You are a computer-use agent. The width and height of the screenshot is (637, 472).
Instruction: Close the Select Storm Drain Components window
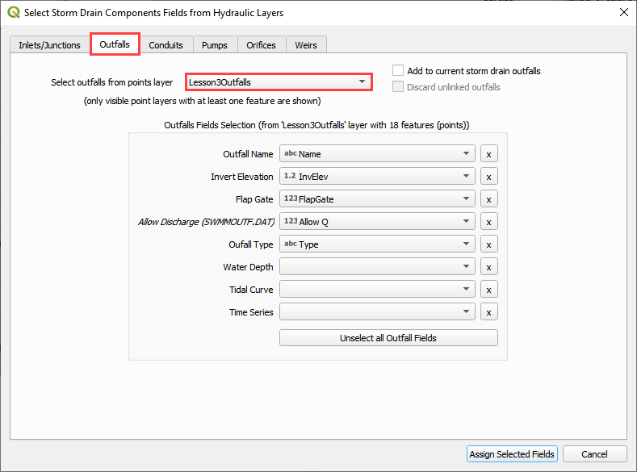622,13
